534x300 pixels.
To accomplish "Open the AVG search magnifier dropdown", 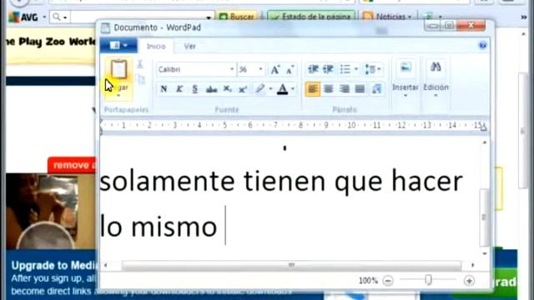I will [60, 17].
